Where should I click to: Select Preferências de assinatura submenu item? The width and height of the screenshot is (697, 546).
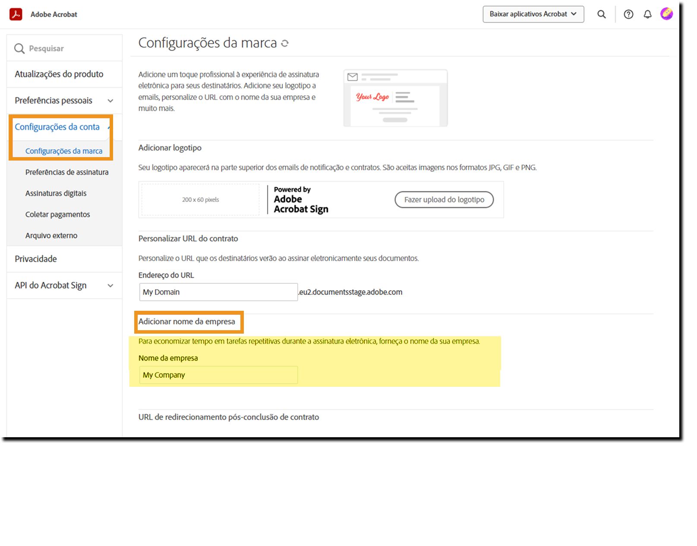tap(67, 172)
